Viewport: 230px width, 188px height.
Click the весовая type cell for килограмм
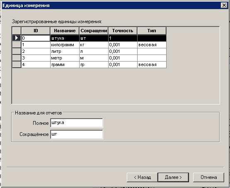point(152,45)
